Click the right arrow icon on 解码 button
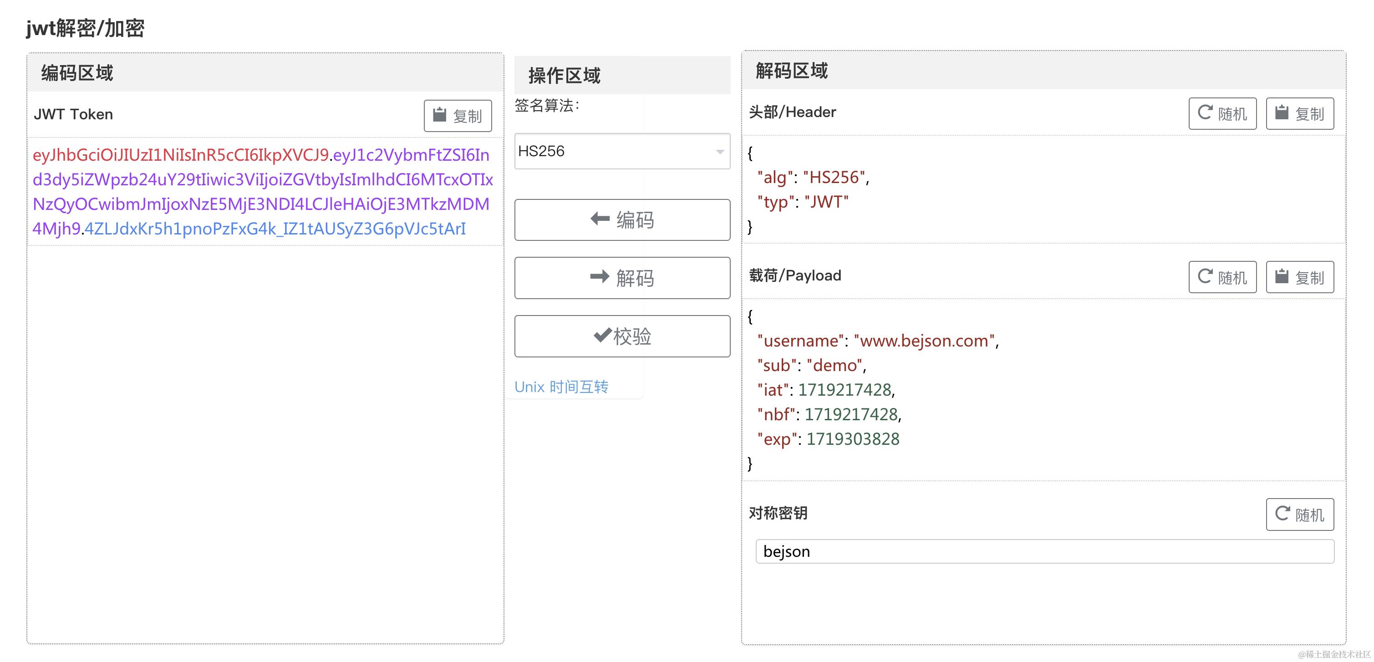Image resolution: width=1374 pixels, height=662 pixels. pos(600,276)
